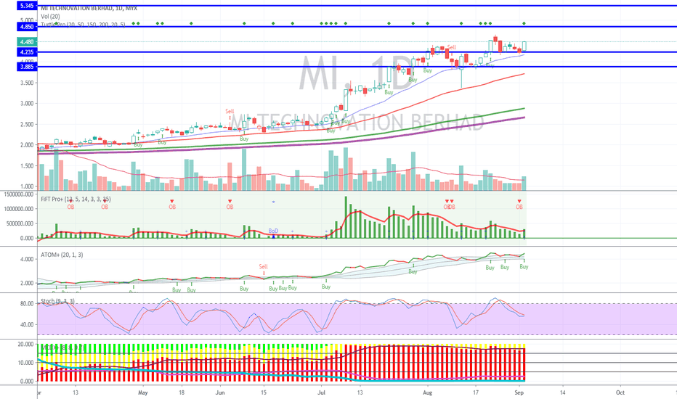
Task: Click the 40.00 level on Stoch axis
Action: click(x=27, y=325)
